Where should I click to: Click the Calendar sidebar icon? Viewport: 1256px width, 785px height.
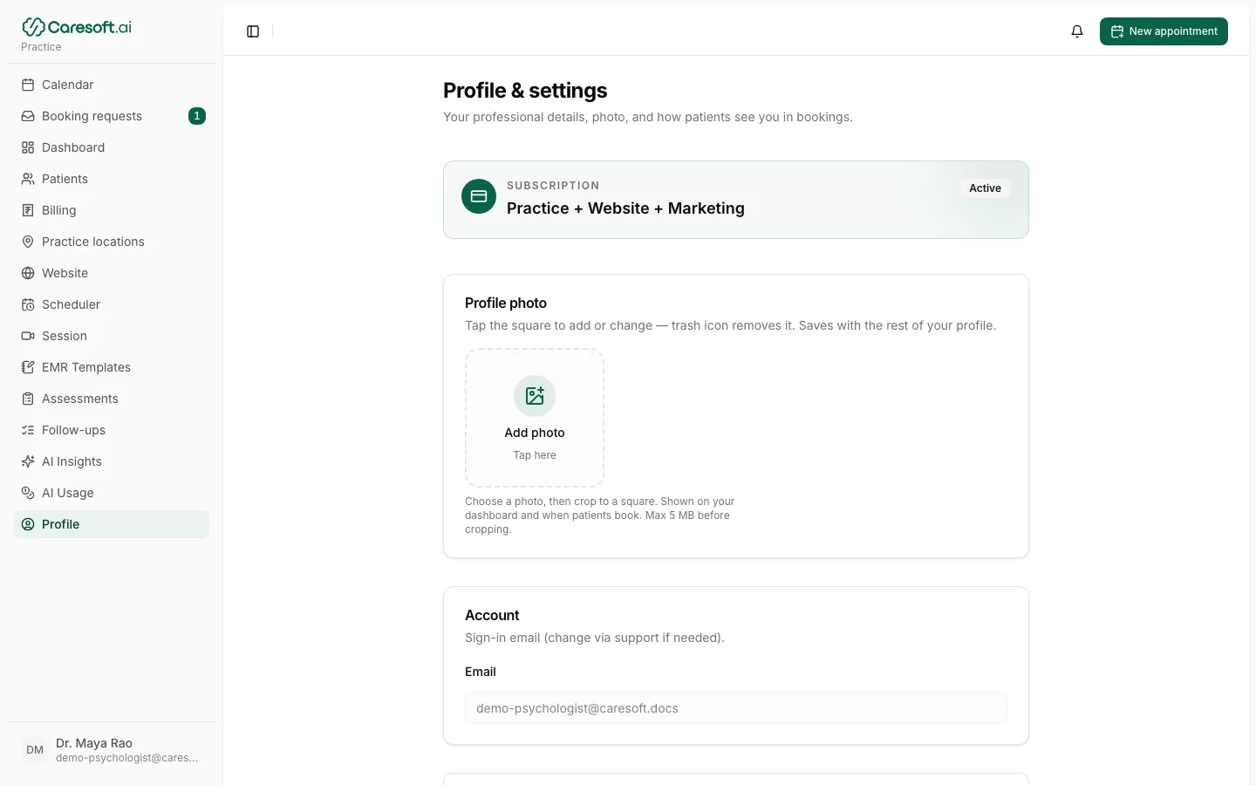[x=28, y=85]
